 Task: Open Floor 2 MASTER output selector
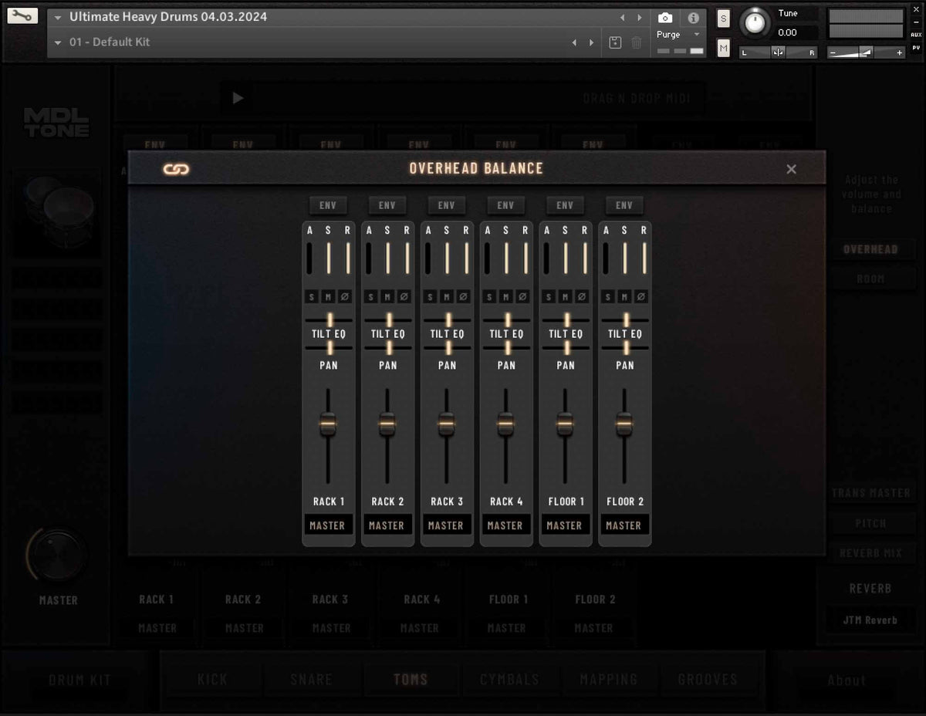click(x=624, y=525)
